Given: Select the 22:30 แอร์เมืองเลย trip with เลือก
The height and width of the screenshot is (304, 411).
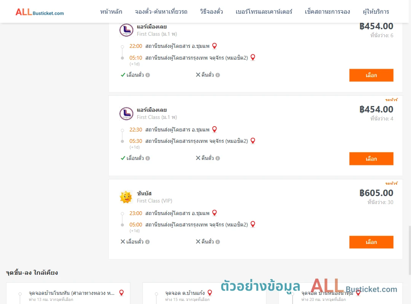Looking at the screenshot, I should pos(371,159).
